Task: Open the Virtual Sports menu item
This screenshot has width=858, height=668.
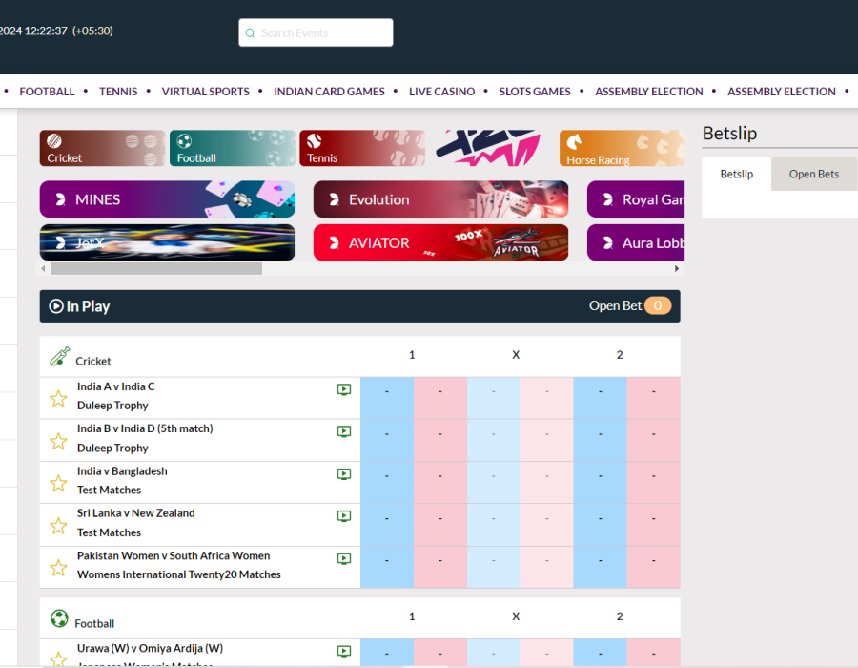Action: [205, 92]
